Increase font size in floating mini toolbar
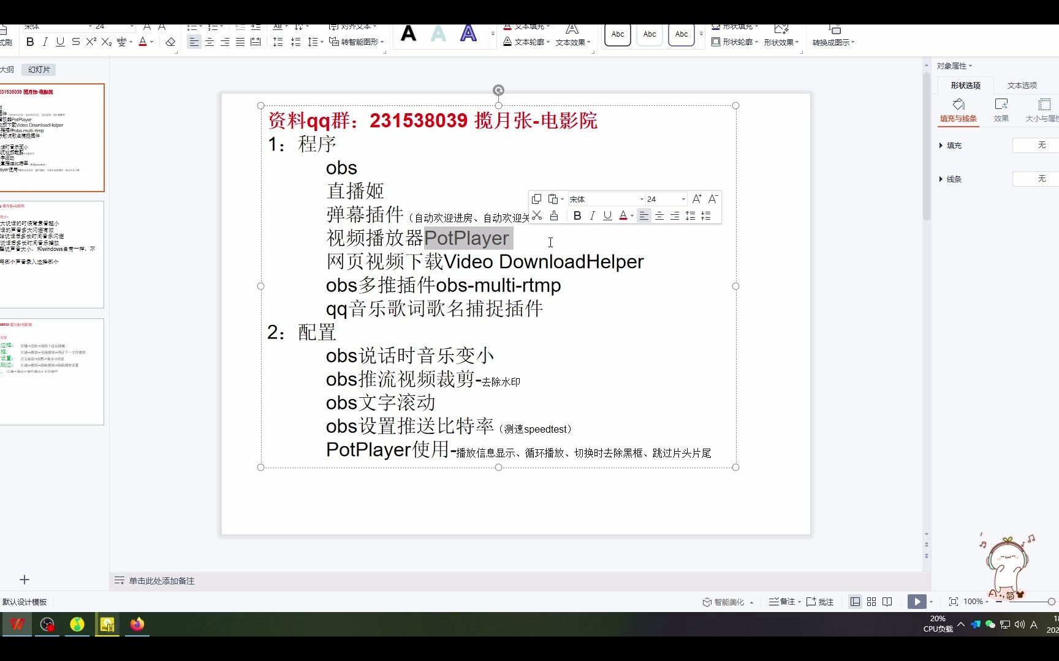1059x661 pixels. tap(697, 199)
